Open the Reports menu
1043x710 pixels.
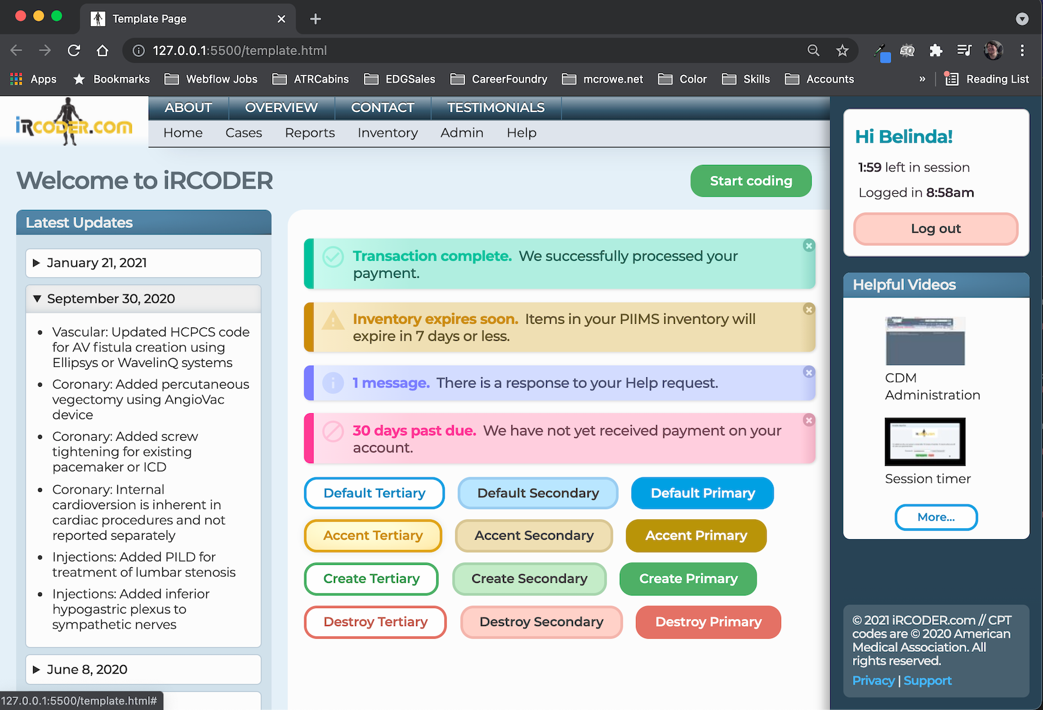coord(310,133)
